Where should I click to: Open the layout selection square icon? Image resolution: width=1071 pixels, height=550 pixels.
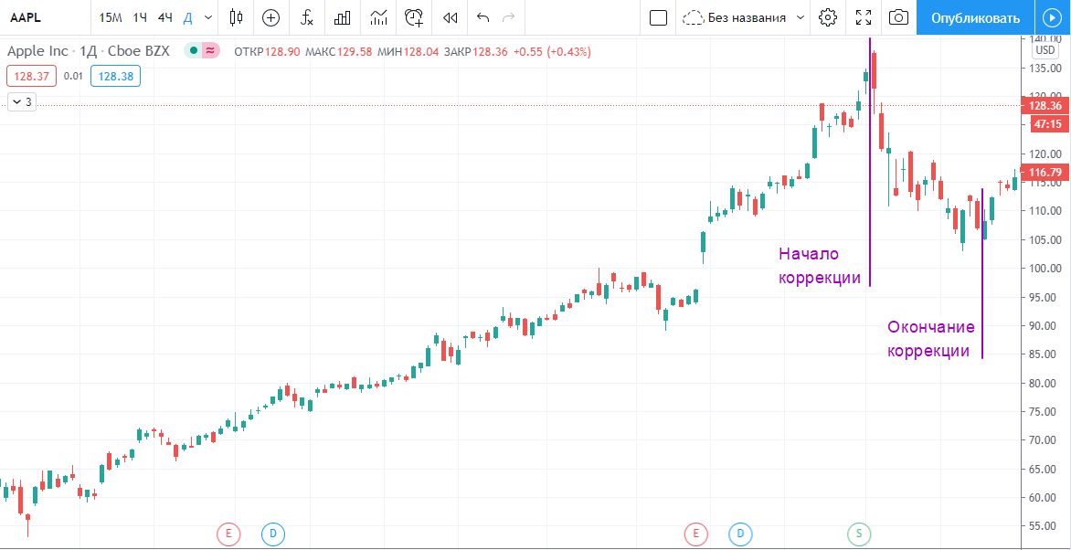click(657, 17)
